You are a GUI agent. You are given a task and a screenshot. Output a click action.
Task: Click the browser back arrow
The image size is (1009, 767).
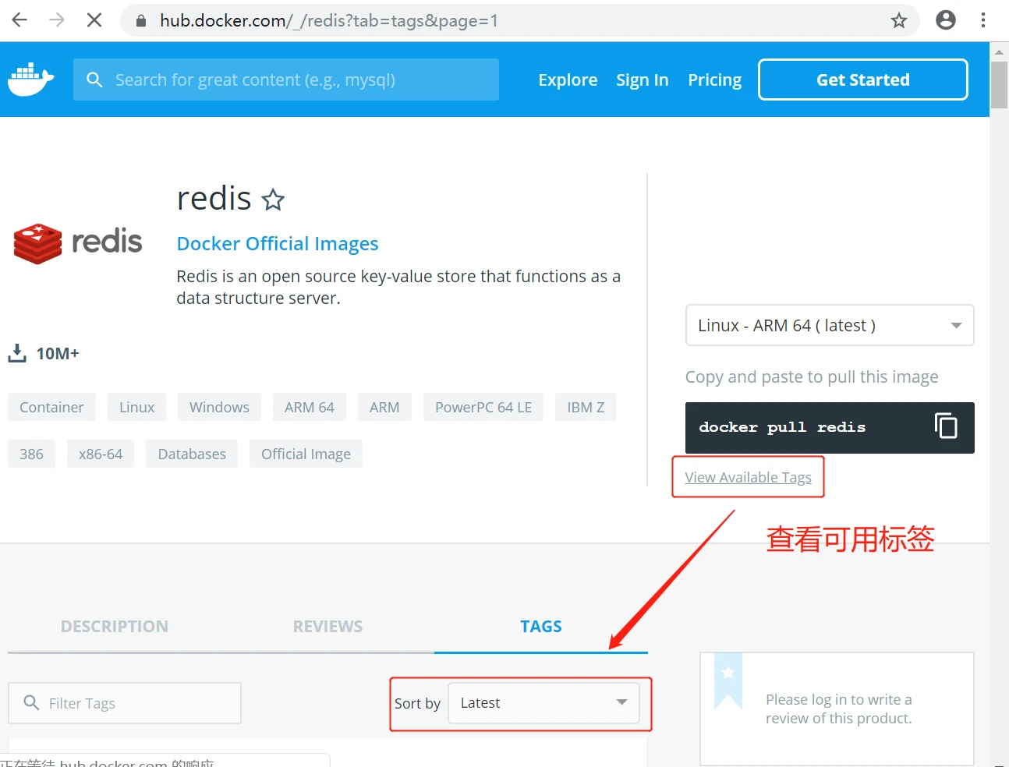point(20,20)
